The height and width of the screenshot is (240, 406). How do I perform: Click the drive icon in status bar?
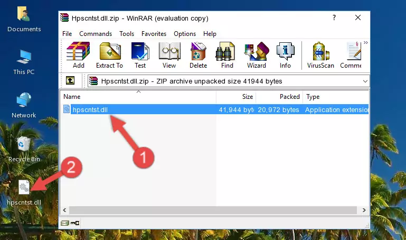click(x=65, y=223)
